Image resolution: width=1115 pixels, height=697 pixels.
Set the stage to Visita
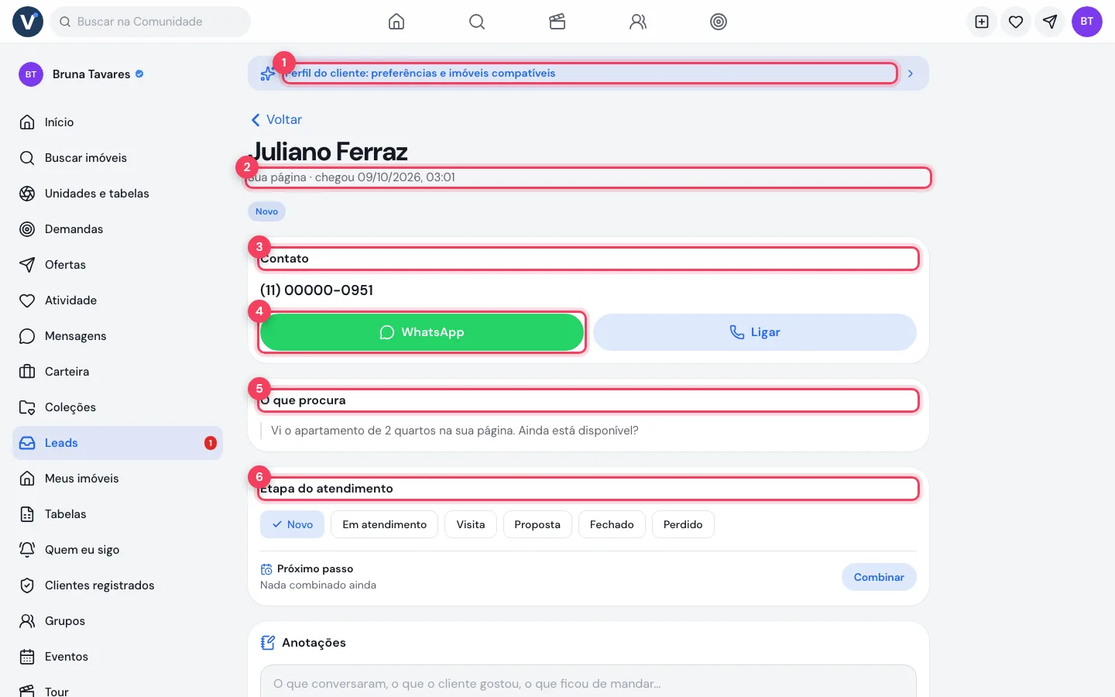471,524
